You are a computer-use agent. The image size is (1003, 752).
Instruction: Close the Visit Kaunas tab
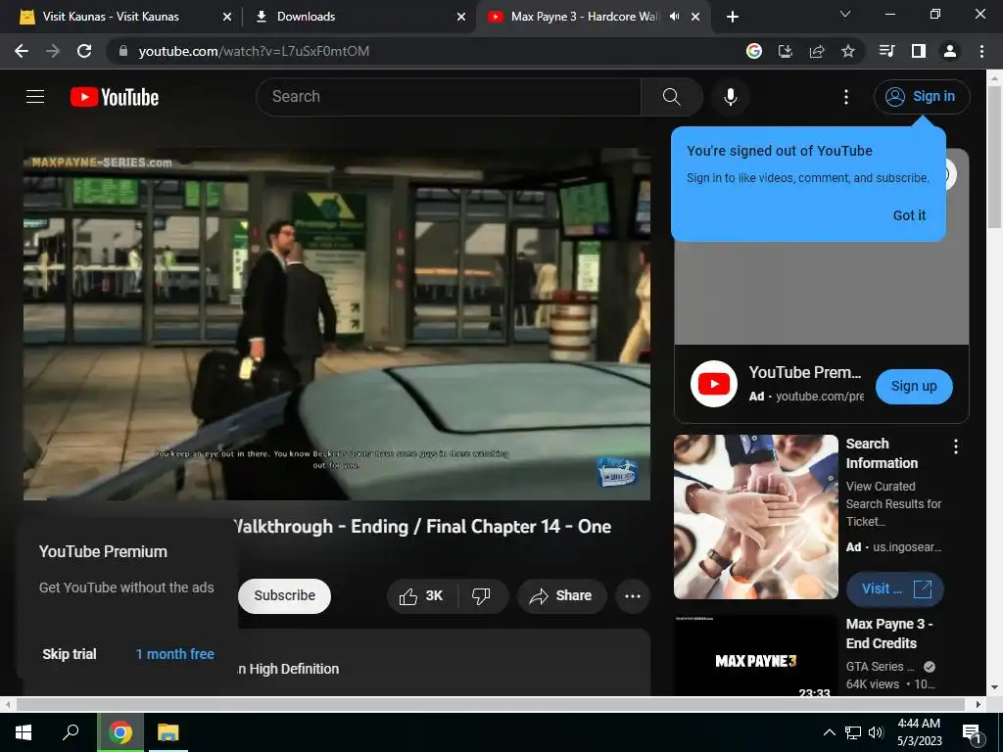[227, 17]
